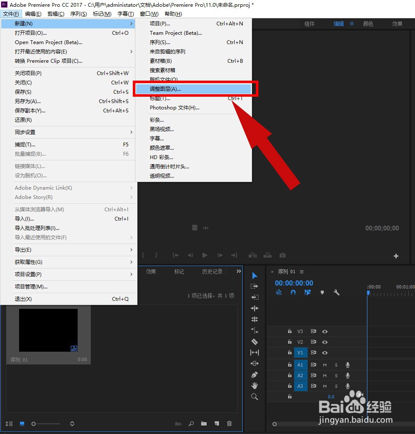415x434 pixels.
Task: Toggle snap magnet in timeline
Action: click(x=293, y=292)
